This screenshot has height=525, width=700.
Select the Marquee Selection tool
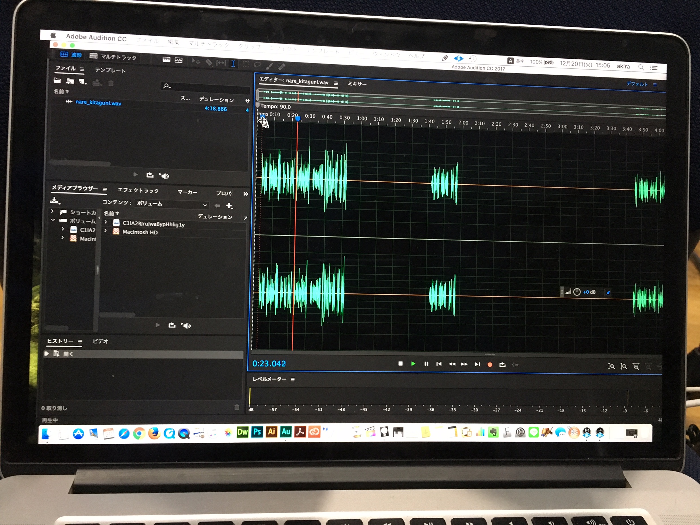point(246,64)
